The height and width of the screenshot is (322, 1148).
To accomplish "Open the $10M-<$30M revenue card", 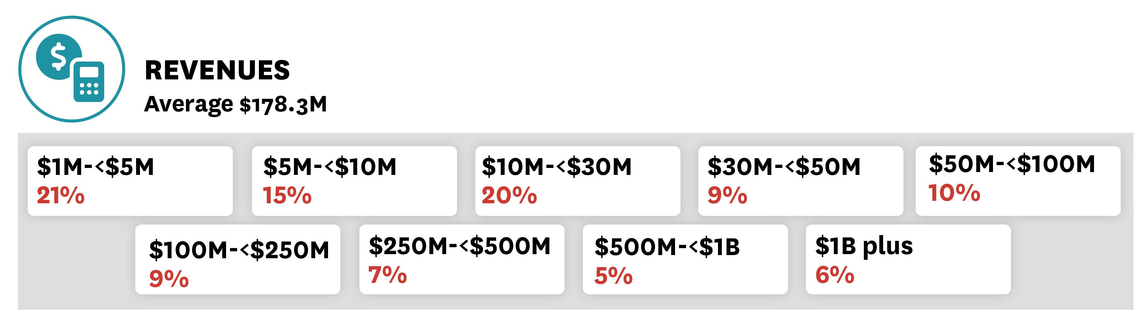I will [x=577, y=181].
